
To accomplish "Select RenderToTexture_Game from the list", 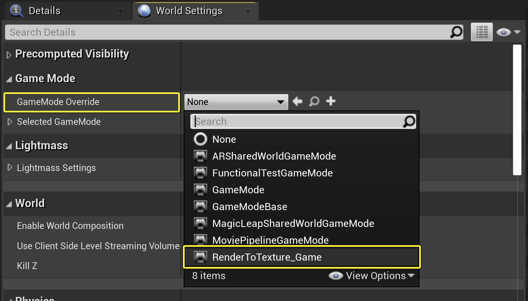I will 267,257.
